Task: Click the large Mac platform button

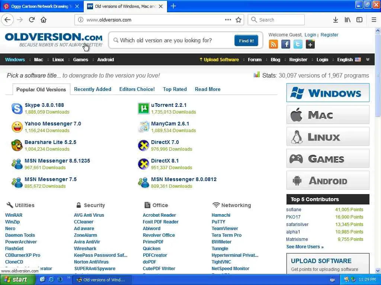Action: click(x=328, y=115)
